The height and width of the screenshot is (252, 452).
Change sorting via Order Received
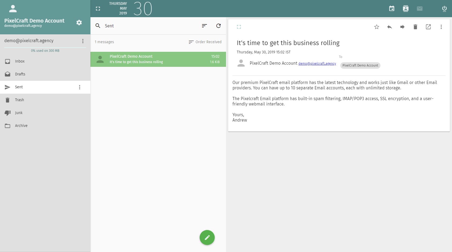pos(205,42)
